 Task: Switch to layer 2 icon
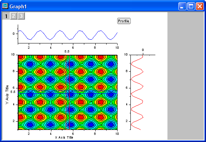point(14,16)
